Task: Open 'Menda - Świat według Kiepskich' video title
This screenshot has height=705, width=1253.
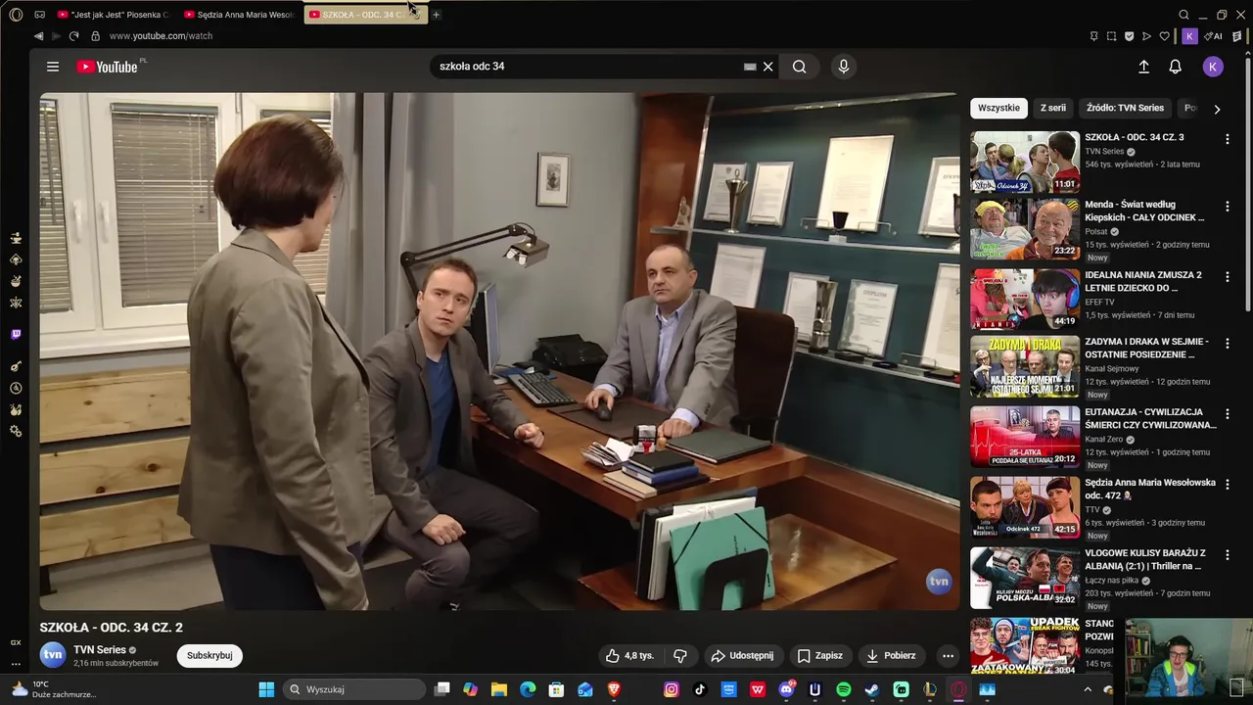Action: click(x=1144, y=211)
